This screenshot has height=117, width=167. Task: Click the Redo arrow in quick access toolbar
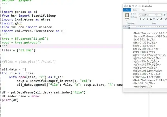136,6
